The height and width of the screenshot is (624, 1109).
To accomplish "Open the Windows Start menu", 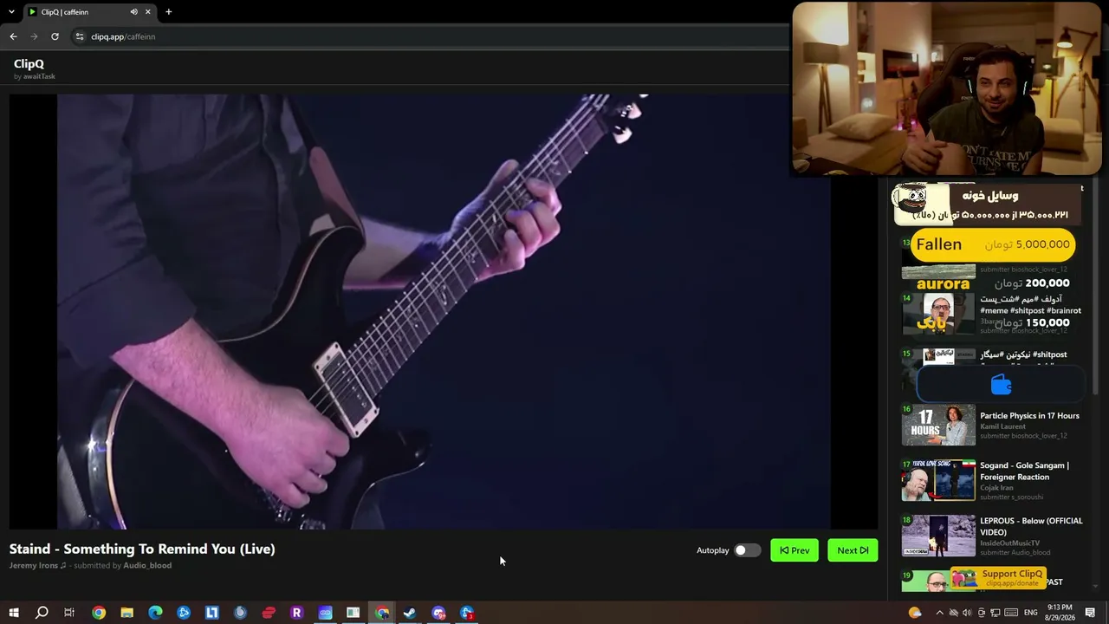I will pyautogui.click(x=14, y=613).
